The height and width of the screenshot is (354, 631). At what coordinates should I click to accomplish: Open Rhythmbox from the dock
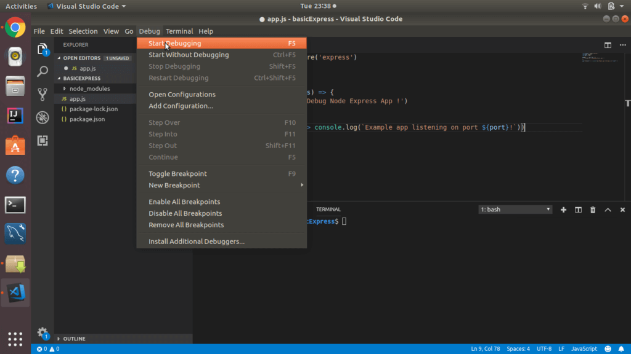[15, 56]
